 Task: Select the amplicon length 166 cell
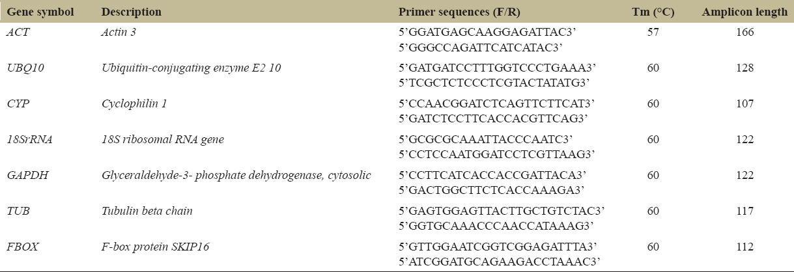(x=745, y=32)
